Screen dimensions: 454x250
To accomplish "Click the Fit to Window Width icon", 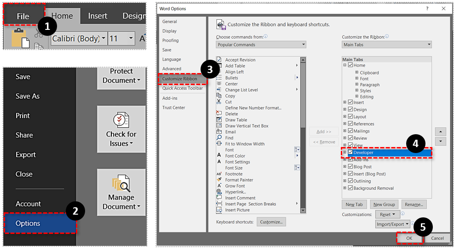I will click(219, 144).
